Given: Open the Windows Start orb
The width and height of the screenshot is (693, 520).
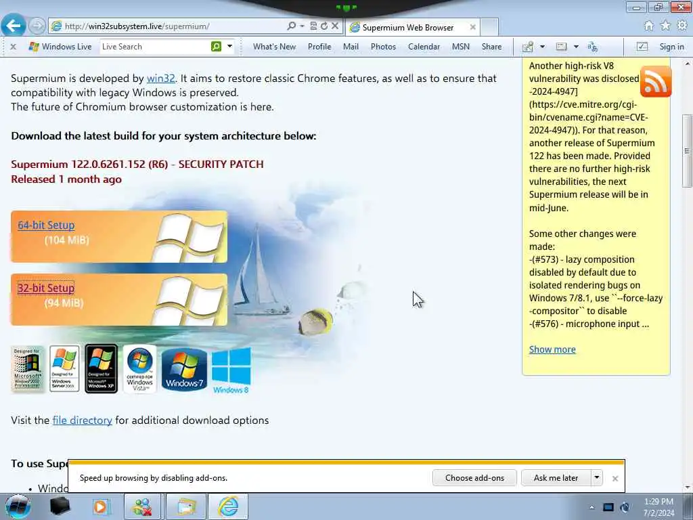Looking at the screenshot, I should (x=18, y=506).
